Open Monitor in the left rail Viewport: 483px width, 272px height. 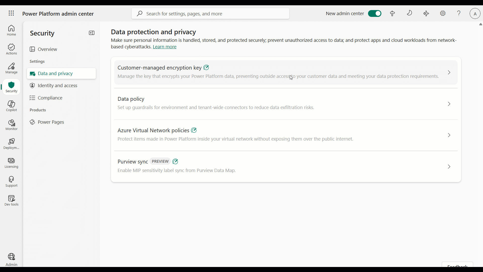(11, 125)
